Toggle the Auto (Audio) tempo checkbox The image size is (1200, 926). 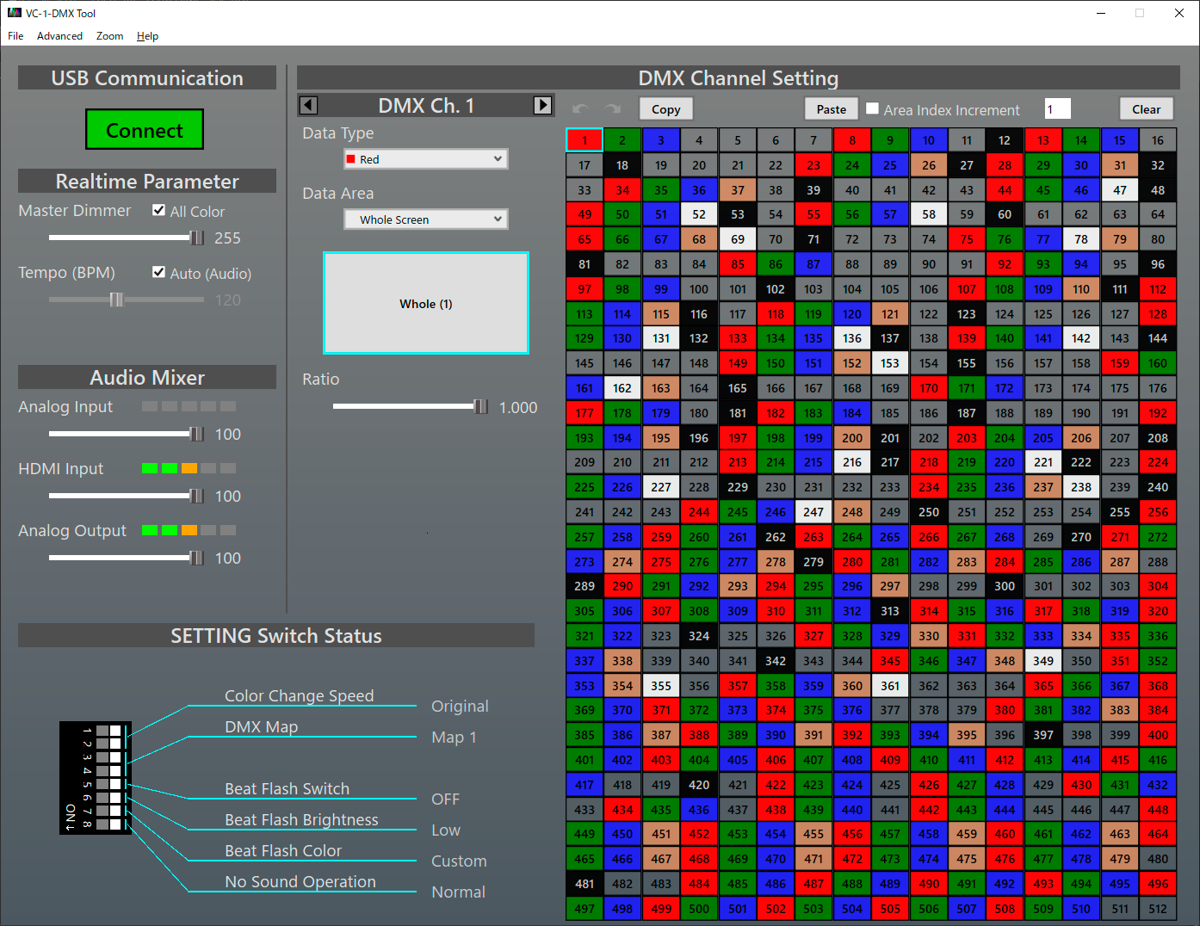[158, 272]
